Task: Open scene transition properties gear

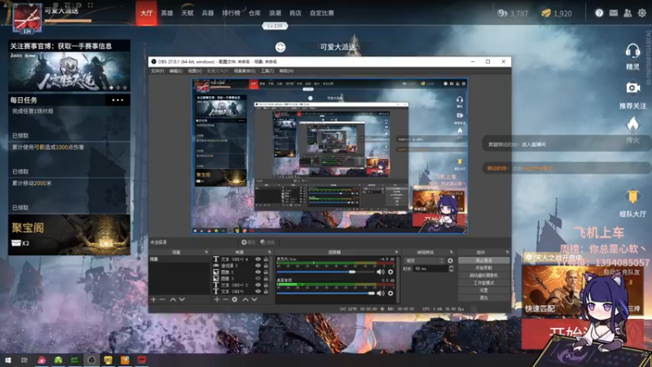Action: pos(450,261)
